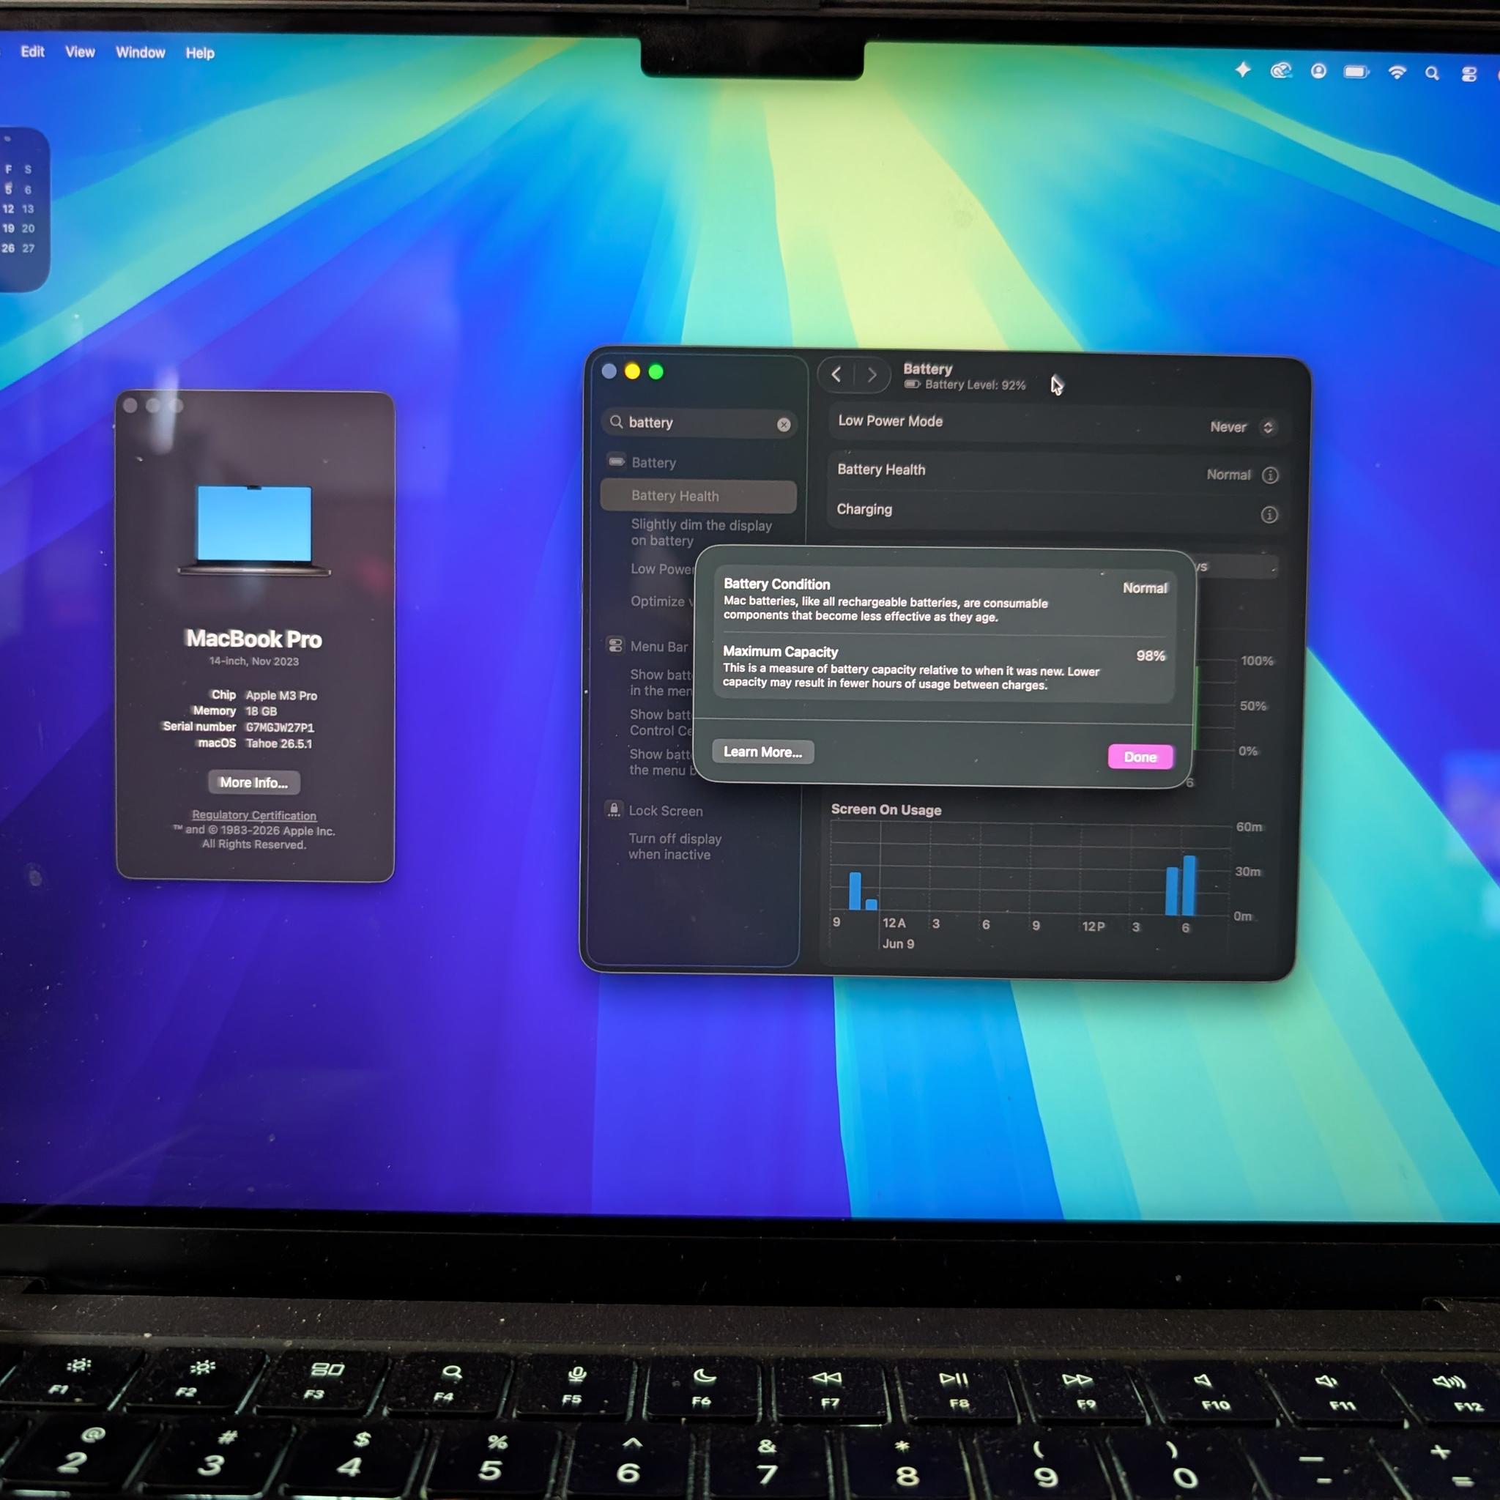Go forward with the right chevron button
The height and width of the screenshot is (1500, 1500).
(x=872, y=375)
